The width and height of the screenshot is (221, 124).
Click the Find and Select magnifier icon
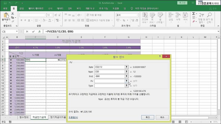click(x=209, y=15)
